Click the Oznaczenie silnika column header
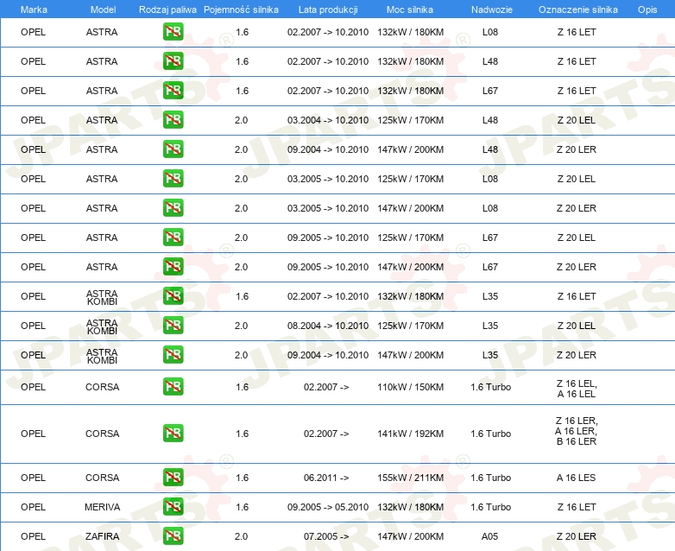Screen dimensions: 675x551 click(578, 9)
